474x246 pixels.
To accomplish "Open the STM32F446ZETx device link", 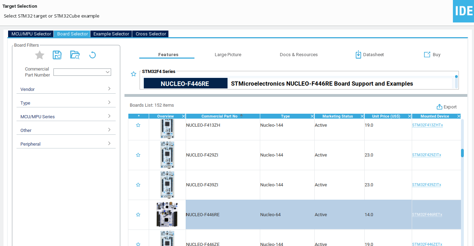I will point(427,244).
